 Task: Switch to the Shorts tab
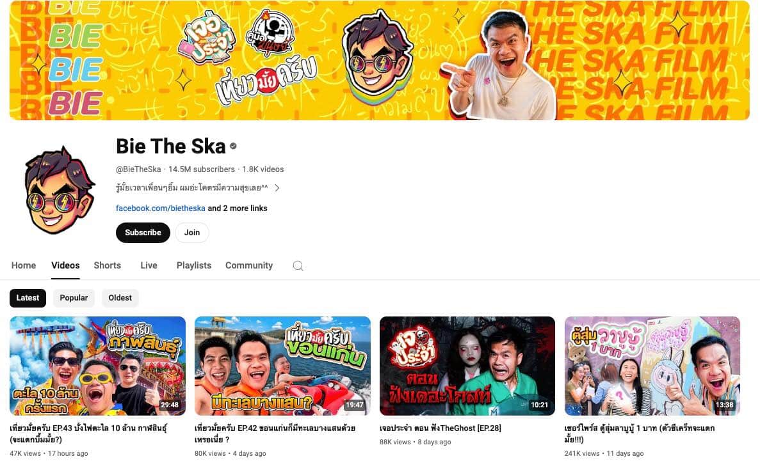[x=107, y=265]
